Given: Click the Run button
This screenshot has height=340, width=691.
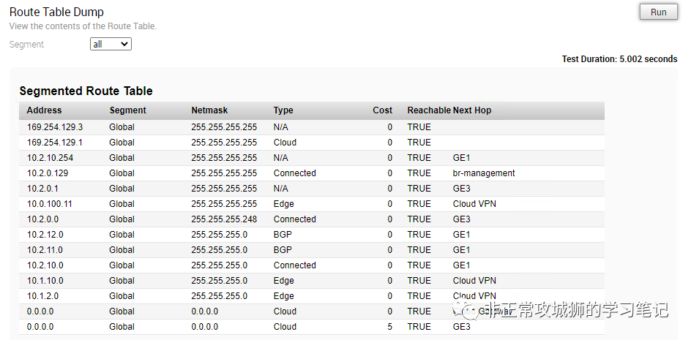Looking at the screenshot, I should [x=658, y=12].
